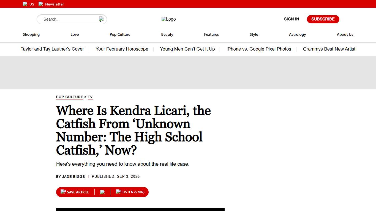Open the Astrology menu
The width and height of the screenshot is (376, 211).
click(297, 34)
